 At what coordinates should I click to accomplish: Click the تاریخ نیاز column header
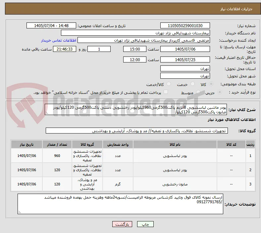(x=26, y=144)
